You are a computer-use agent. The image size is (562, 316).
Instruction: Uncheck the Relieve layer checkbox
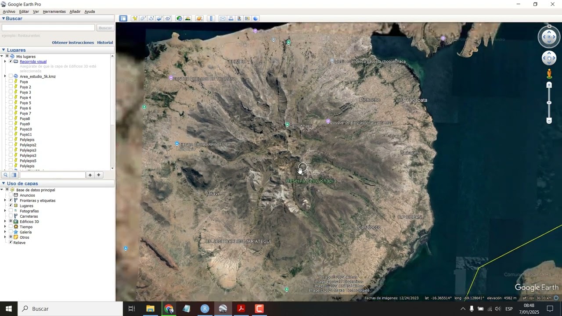point(11,243)
